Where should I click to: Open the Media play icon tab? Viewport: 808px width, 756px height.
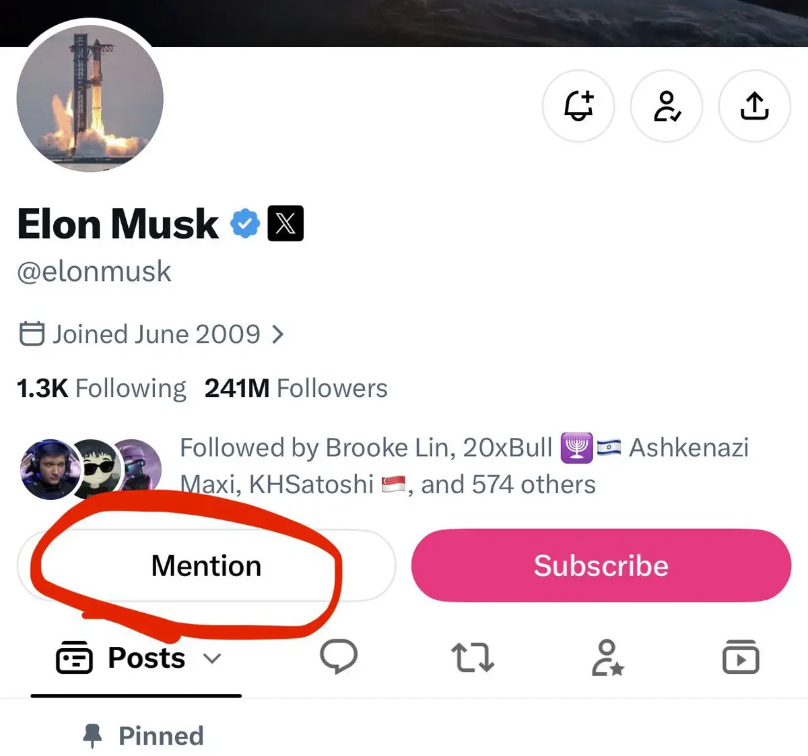(x=741, y=657)
